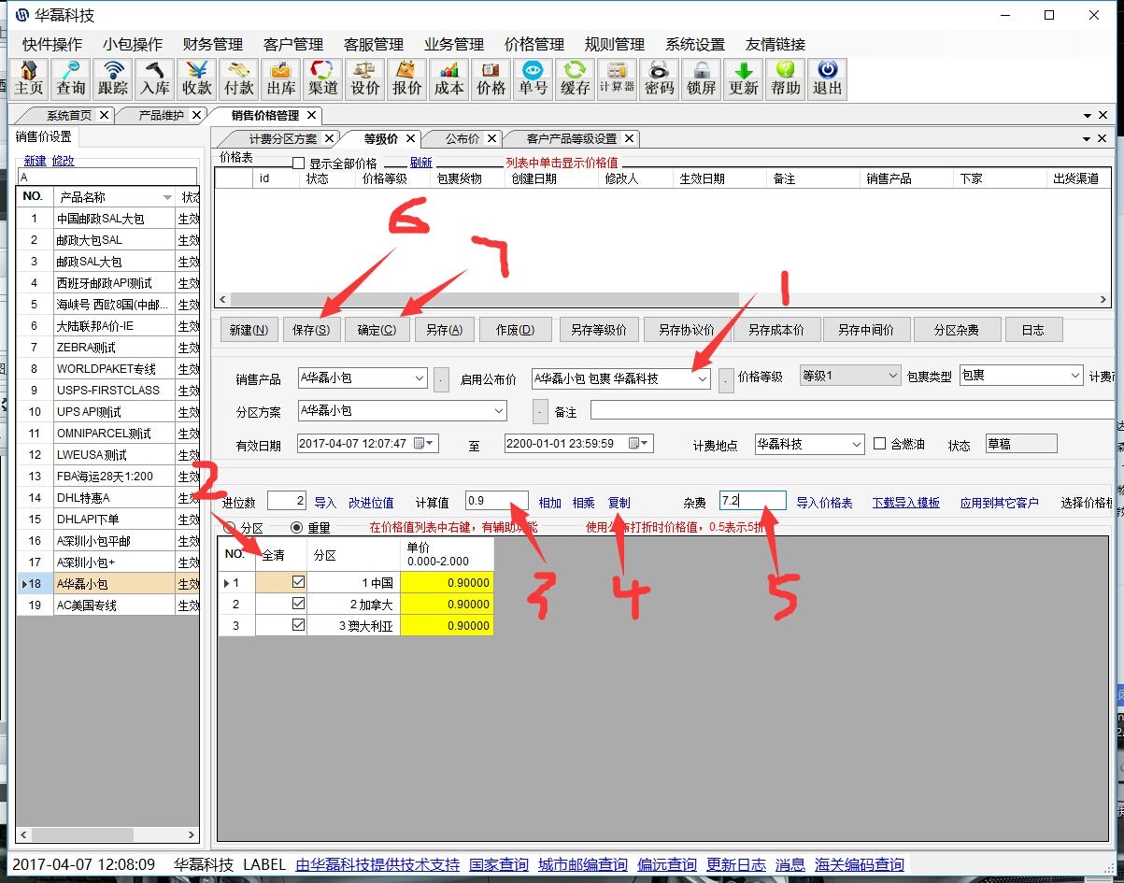
Task: Click the 杂费 input field
Action: (752, 501)
